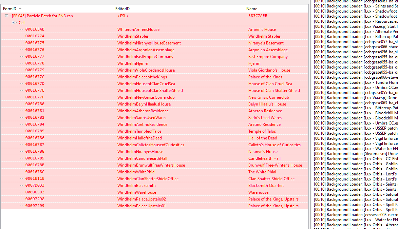The image size is (398, 229).
Task: Select FormID 000165AB record
Action: point(35,30)
